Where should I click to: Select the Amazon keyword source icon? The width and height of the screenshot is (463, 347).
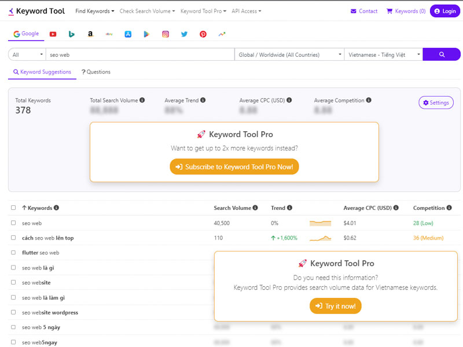[x=90, y=34]
